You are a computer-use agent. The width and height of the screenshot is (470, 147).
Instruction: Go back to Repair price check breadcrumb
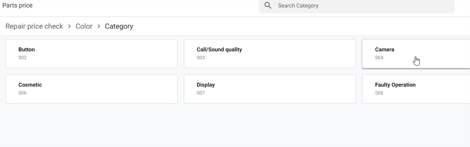tap(34, 26)
